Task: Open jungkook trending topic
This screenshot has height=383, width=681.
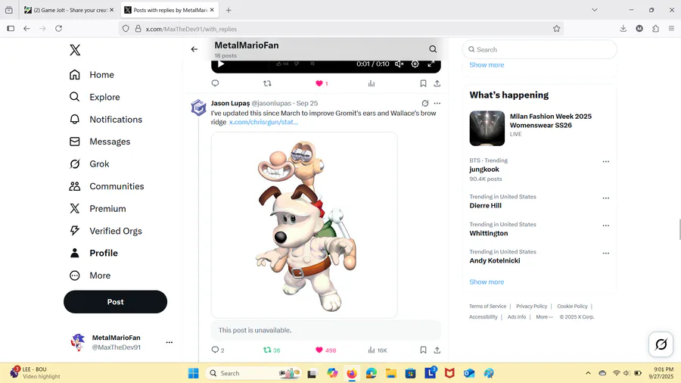Action: click(x=484, y=170)
